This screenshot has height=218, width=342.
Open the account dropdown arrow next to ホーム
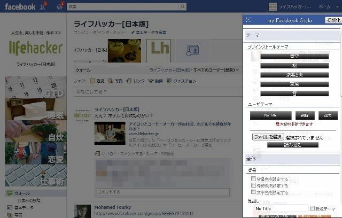[x=338, y=7]
